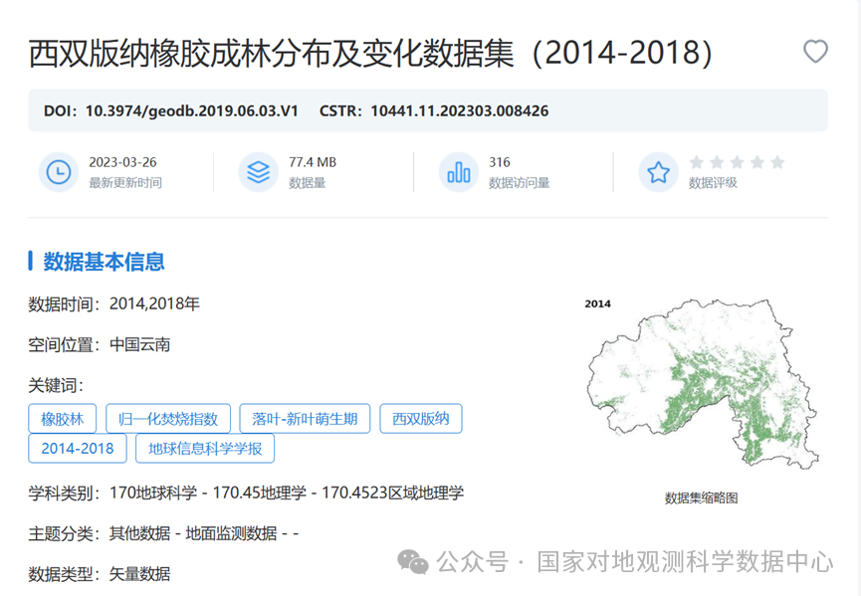Click the fifth gray rating star
Viewport: 861px width, 596px height.
(x=777, y=162)
